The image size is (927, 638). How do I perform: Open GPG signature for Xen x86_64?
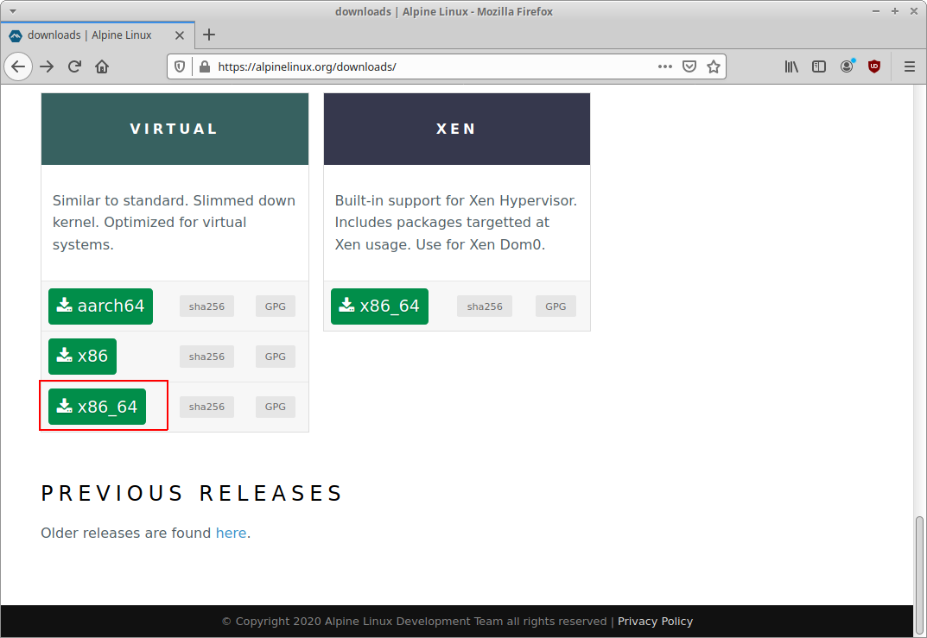556,306
